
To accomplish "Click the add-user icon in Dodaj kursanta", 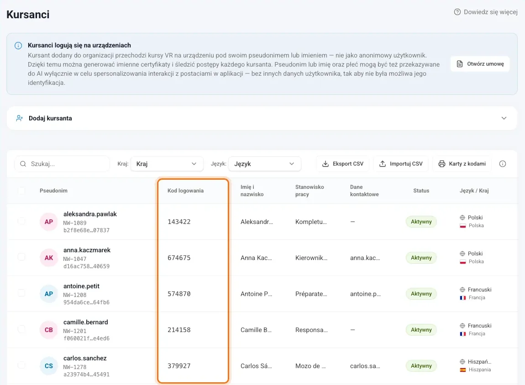I will click(20, 118).
